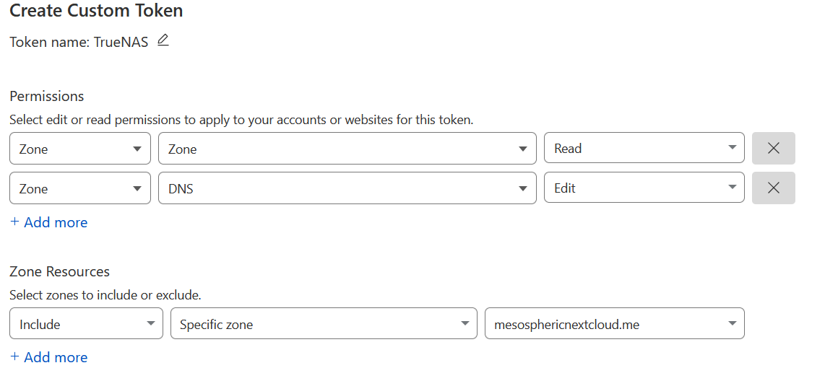Click the 'Select edit or read permissions' description
The width and height of the screenshot is (838, 381).
click(x=241, y=120)
